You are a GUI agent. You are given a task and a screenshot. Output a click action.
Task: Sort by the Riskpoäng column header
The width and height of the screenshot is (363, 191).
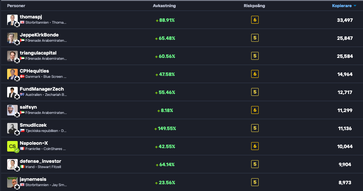pos(255,6)
